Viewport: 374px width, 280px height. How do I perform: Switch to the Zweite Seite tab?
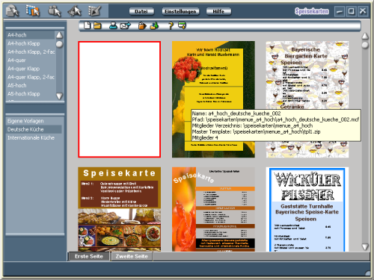[x=132, y=256]
